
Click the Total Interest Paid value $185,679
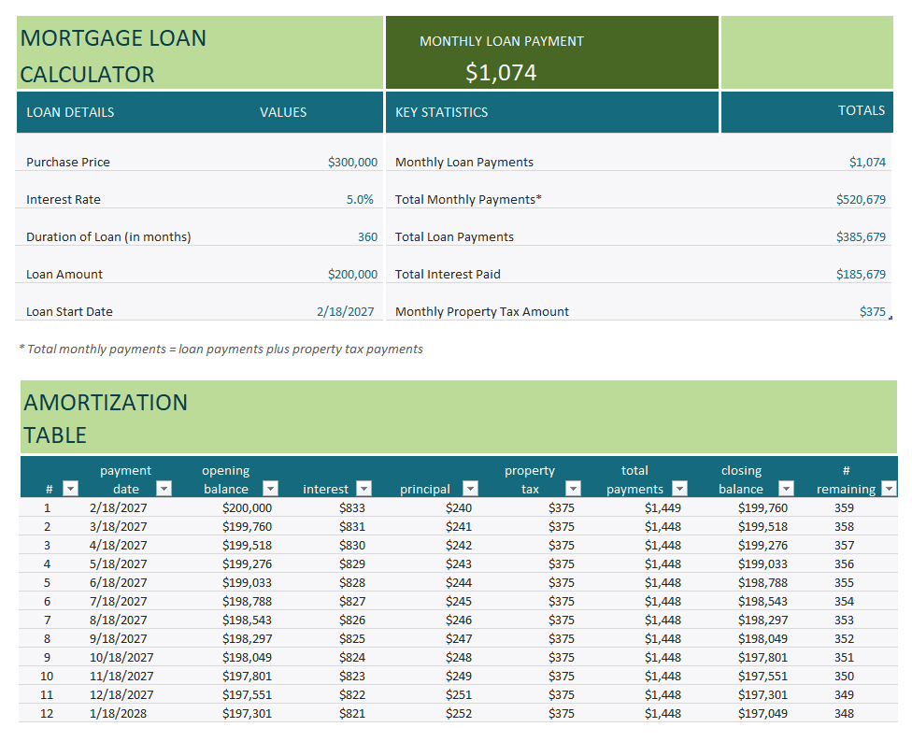click(861, 274)
